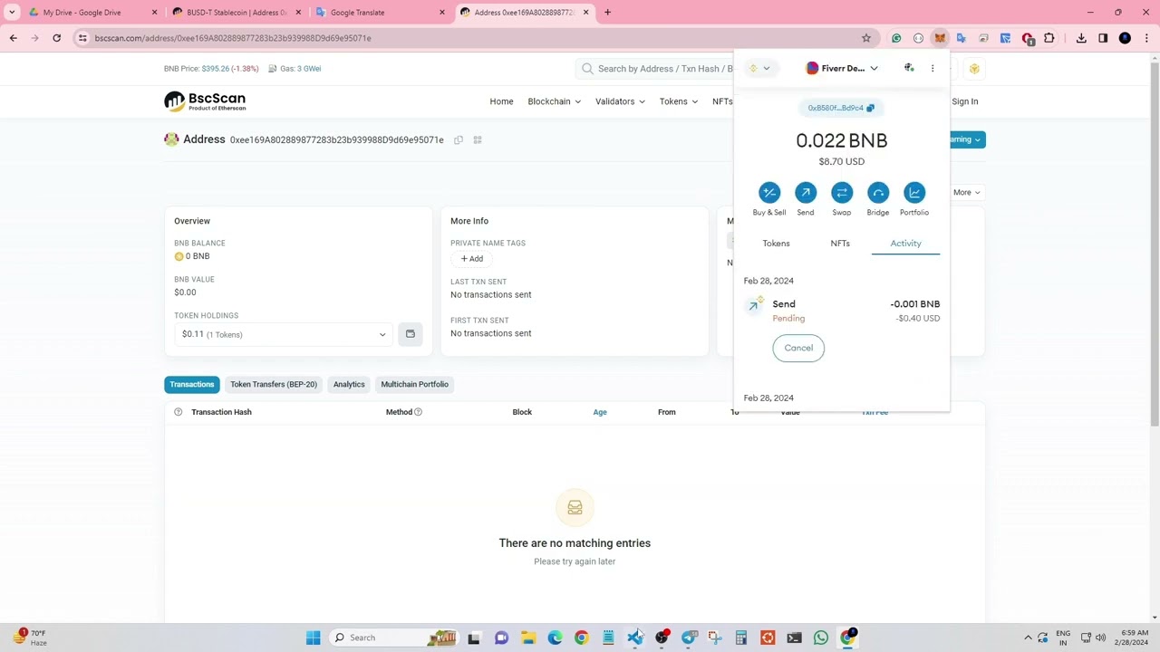
Task: Click the MetaMask Buy & Sell icon
Action: (x=769, y=193)
